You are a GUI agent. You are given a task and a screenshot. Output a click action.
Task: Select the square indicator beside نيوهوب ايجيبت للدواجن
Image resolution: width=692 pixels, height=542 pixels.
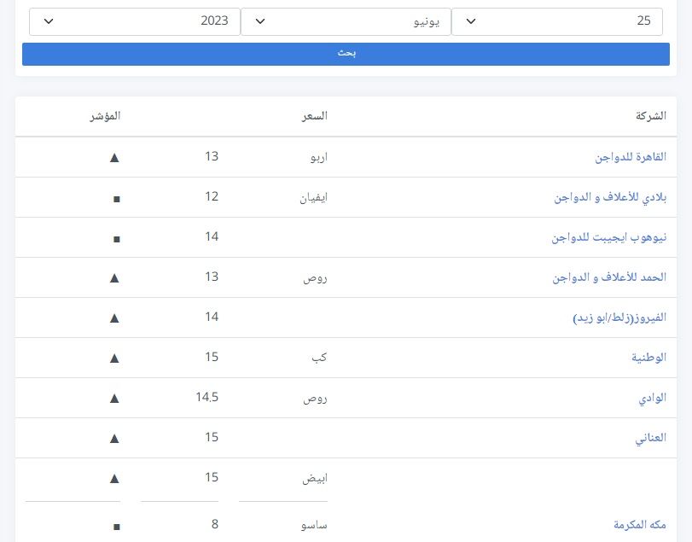point(115,236)
